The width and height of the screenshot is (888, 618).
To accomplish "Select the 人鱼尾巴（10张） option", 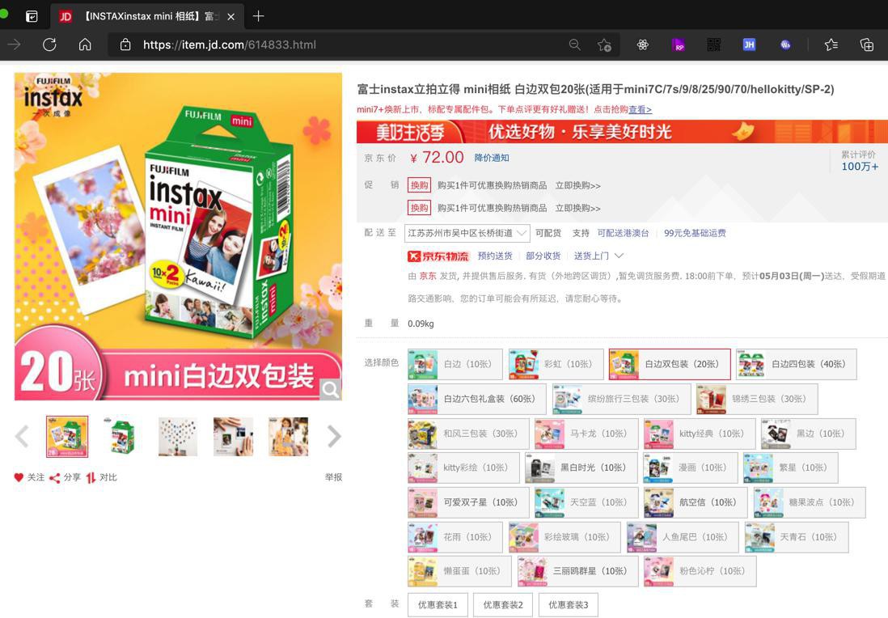I will pos(683,537).
